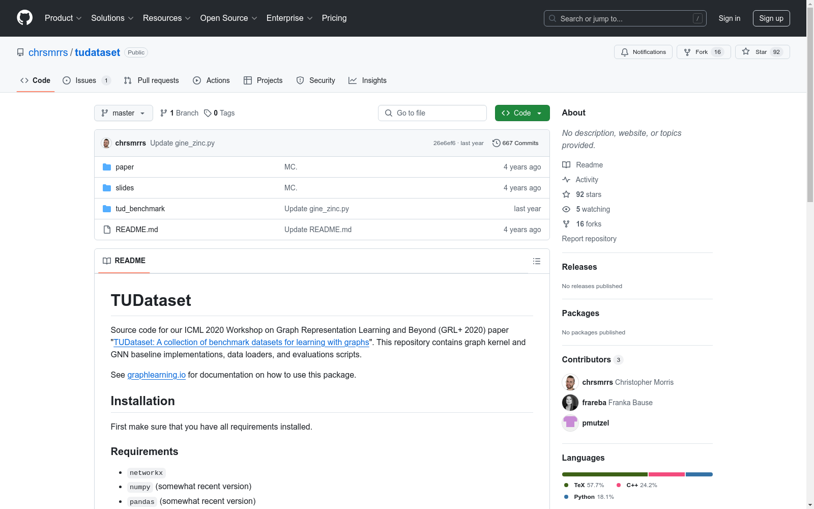Click the C++ pink language bar segment

666,474
